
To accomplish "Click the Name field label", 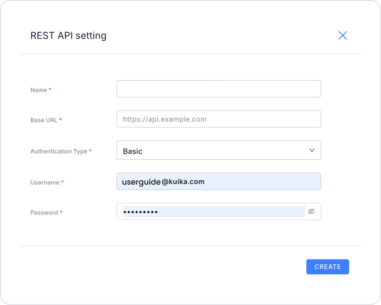I will point(38,90).
